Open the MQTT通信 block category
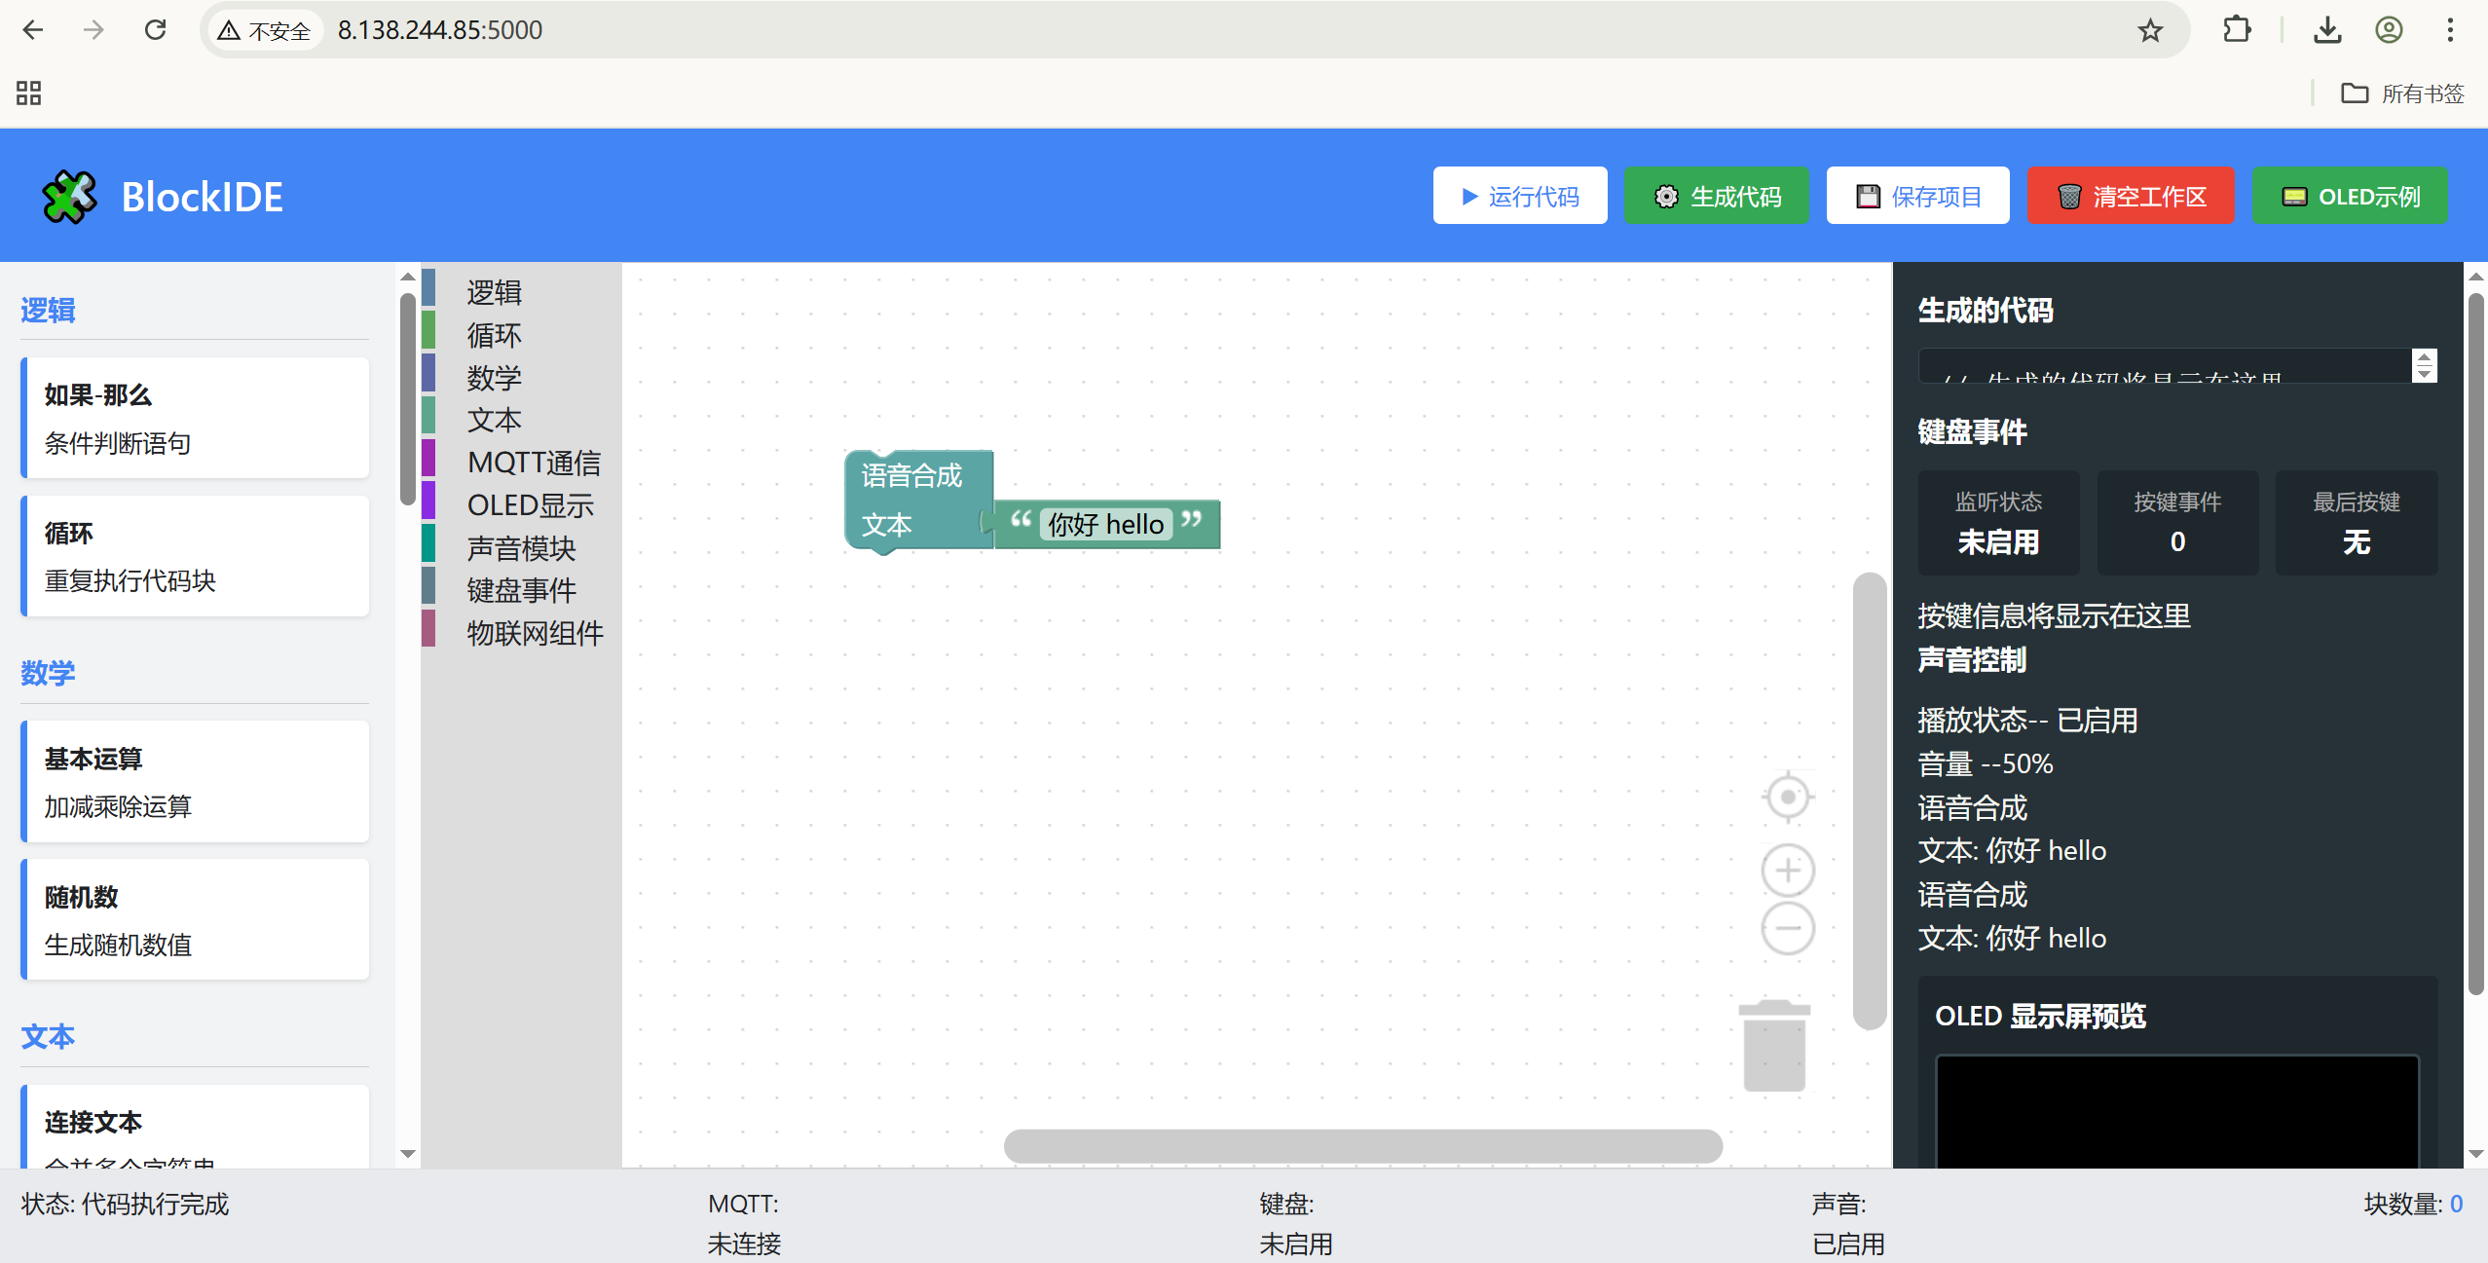Viewport: 2488px width, 1263px height. (x=534, y=463)
